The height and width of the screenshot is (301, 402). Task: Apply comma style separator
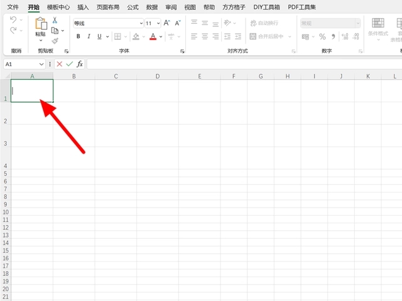click(334, 36)
